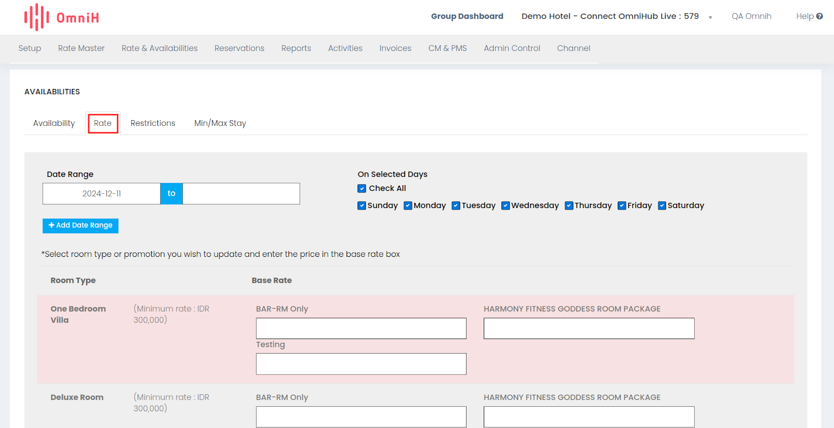Open the Setup menu
Screen dimensions: 834x428
pyautogui.click(x=30, y=48)
